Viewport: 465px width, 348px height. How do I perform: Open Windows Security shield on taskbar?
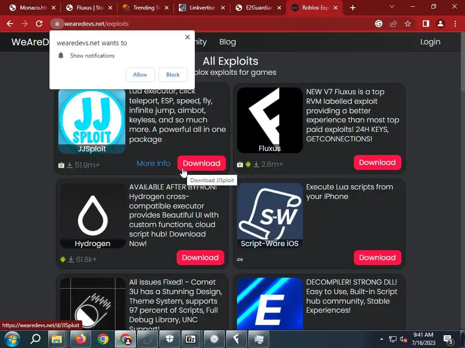(170, 339)
